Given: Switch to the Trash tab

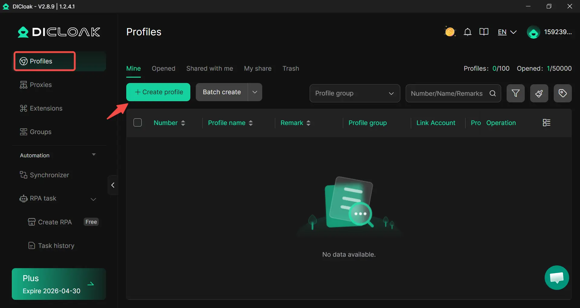Looking at the screenshot, I should (x=291, y=69).
